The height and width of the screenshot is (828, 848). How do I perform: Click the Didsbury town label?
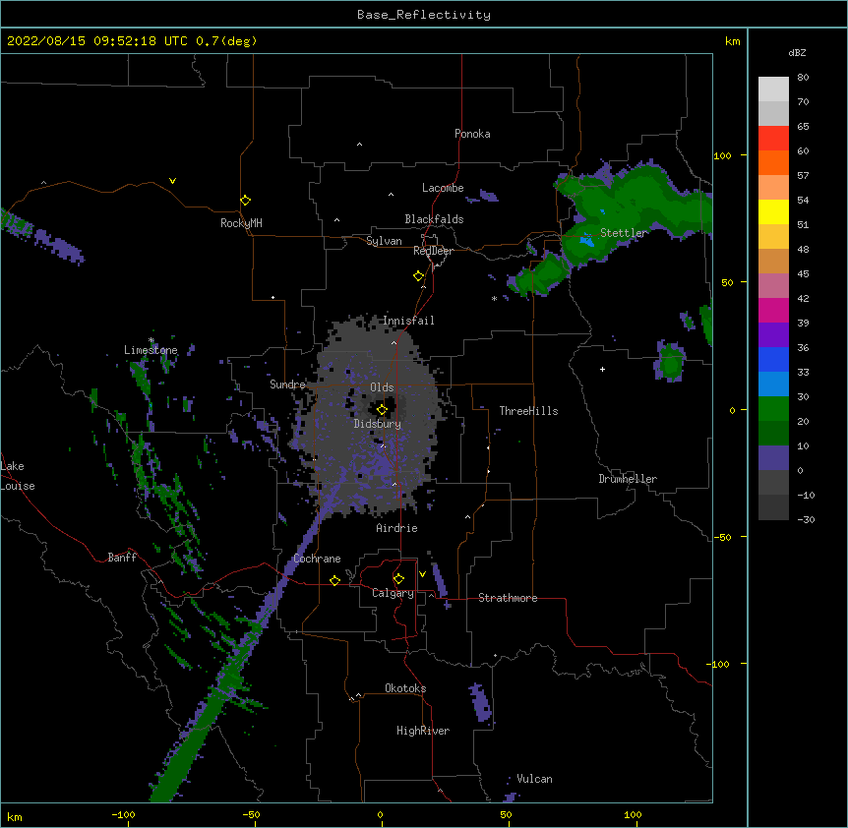377,424
